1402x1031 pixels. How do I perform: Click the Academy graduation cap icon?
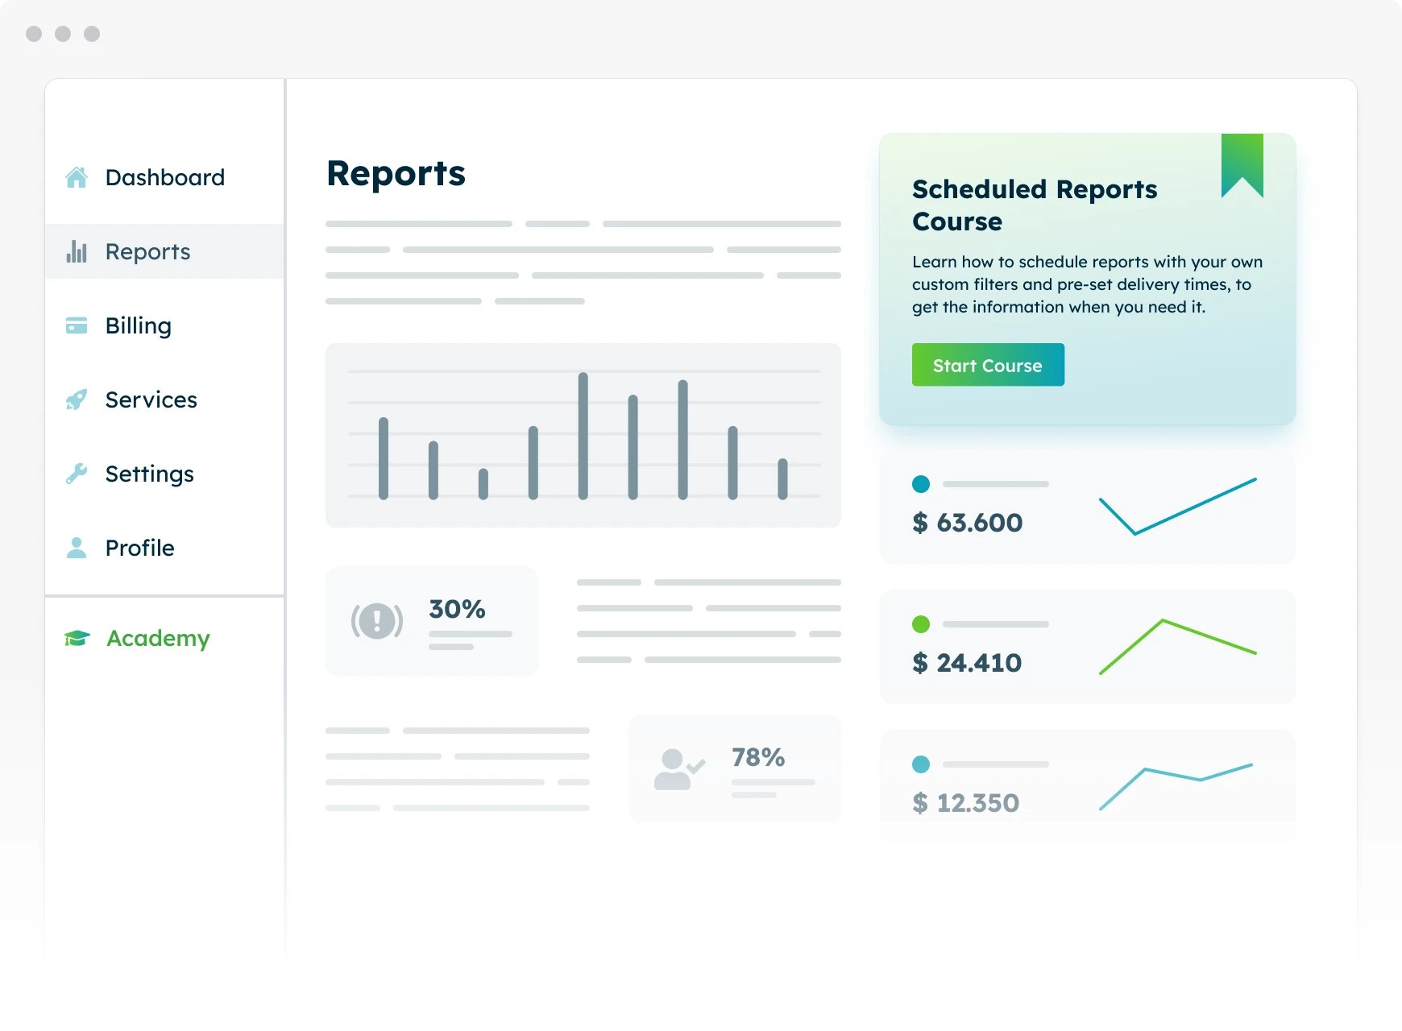tap(77, 638)
